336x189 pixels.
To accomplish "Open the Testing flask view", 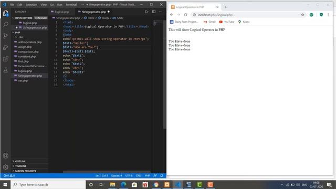I will [x=6, y=70].
